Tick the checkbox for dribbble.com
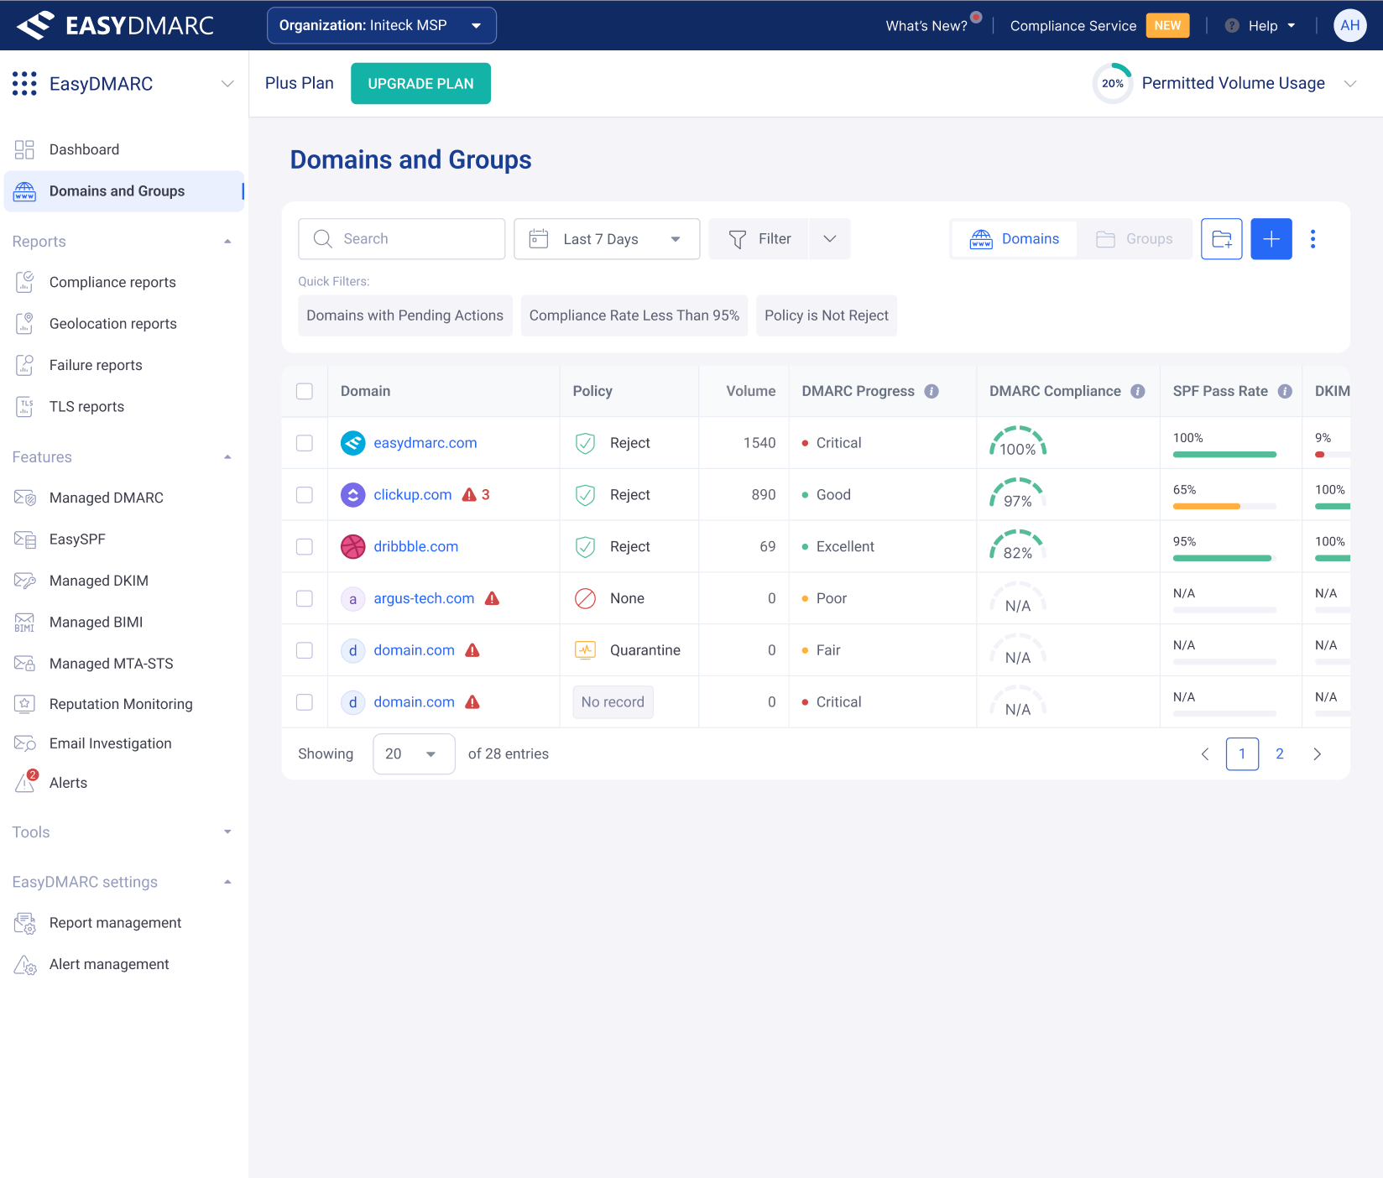 point(305,547)
